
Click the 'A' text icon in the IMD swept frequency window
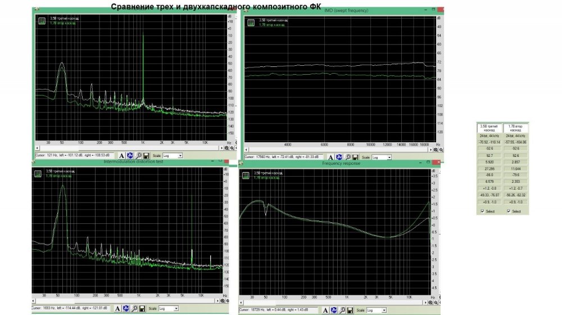[x=330, y=157]
